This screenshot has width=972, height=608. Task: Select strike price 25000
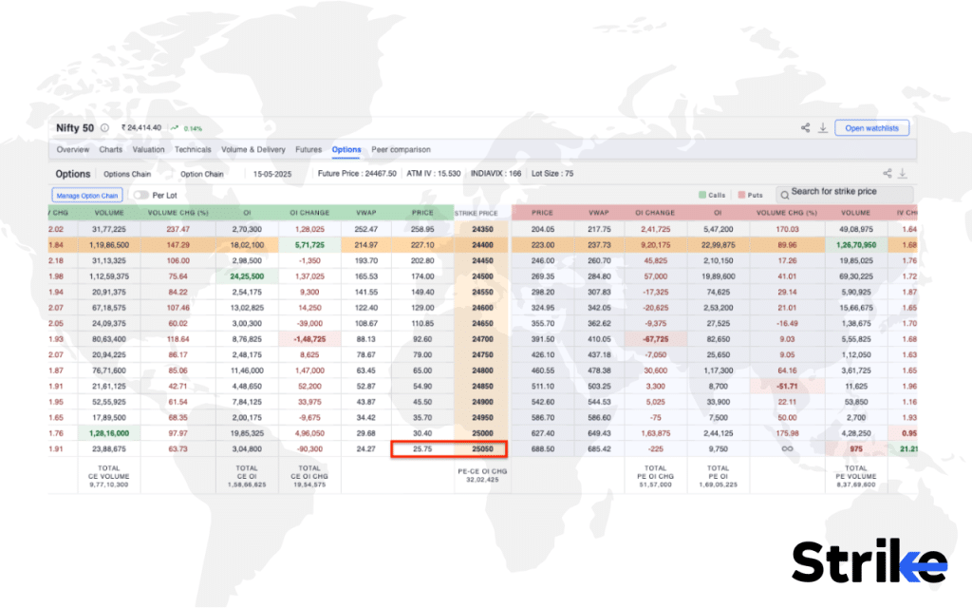coord(482,433)
